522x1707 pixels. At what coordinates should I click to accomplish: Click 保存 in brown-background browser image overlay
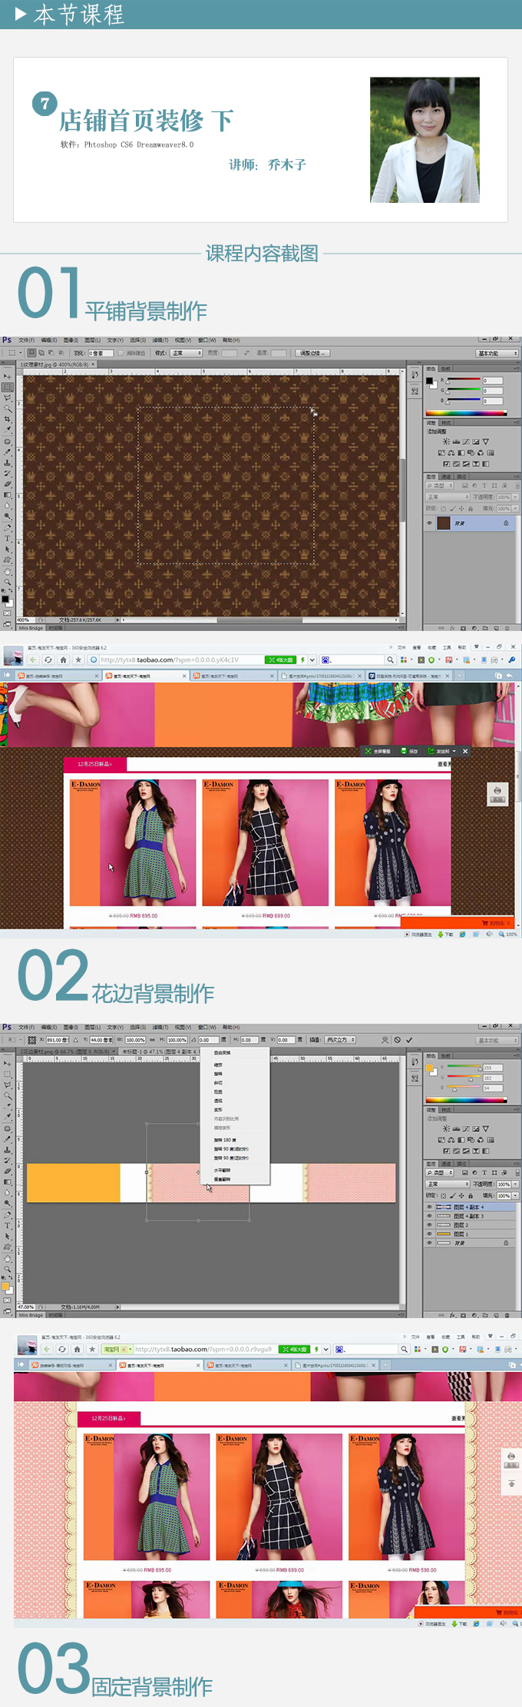(409, 751)
